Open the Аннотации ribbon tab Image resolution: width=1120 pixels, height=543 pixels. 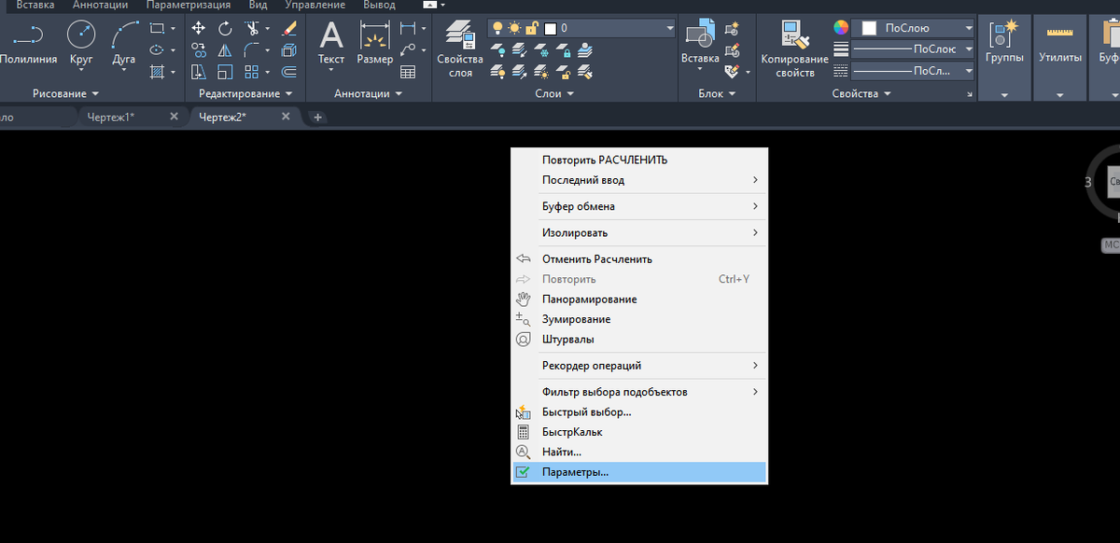(x=100, y=6)
